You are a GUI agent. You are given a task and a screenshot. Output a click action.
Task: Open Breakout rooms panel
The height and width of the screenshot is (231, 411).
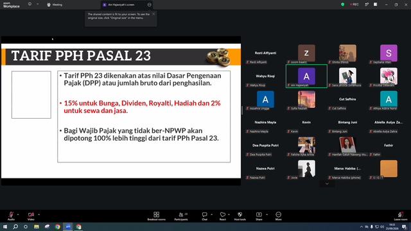[x=157, y=216]
